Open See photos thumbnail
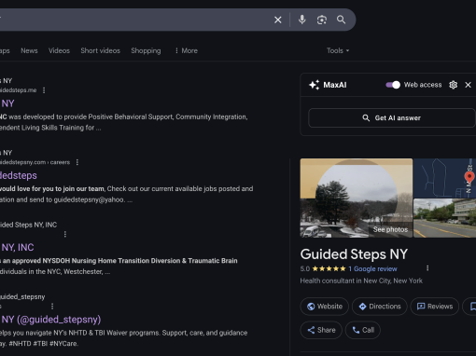This screenshot has width=476, height=356. coord(357,199)
